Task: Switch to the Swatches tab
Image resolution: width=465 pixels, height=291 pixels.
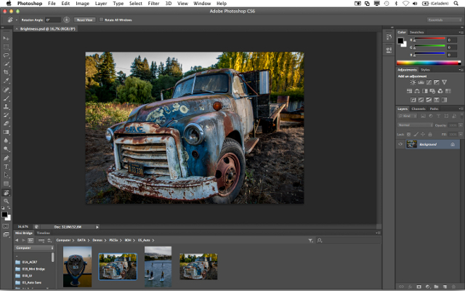Action: 416,33
